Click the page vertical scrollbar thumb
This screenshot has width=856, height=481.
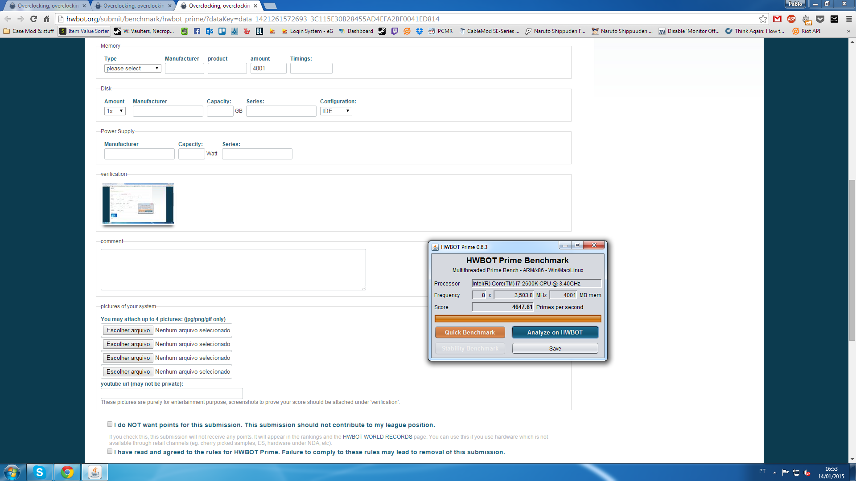point(852,260)
